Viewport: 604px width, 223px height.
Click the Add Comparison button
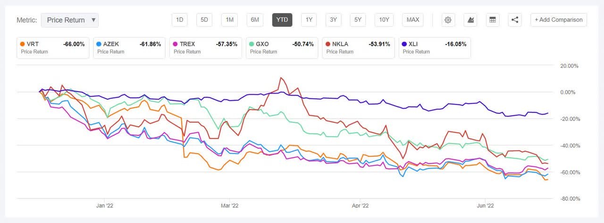(x=559, y=20)
